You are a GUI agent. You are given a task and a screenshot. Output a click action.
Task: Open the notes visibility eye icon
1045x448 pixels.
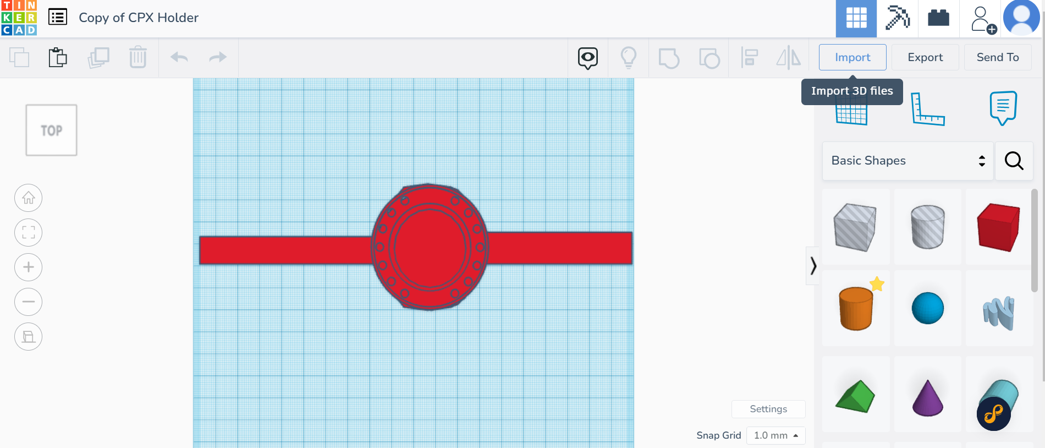(588, 58)
